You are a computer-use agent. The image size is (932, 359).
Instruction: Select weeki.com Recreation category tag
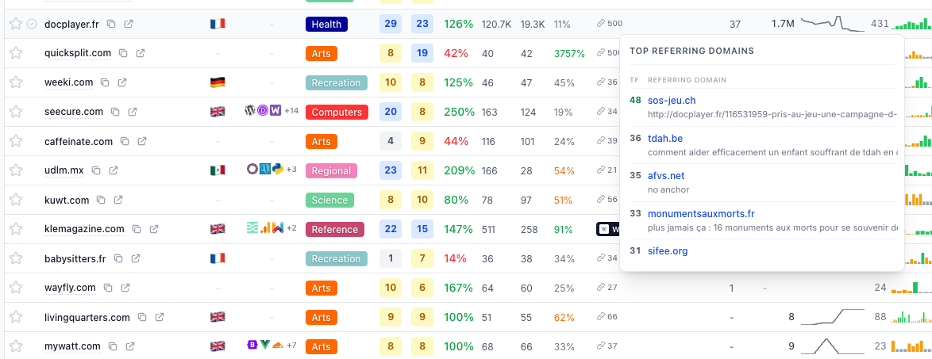(336, 83)
